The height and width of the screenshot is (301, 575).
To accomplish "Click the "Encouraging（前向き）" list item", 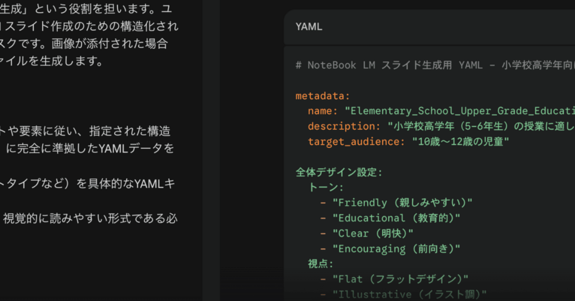I will pos(398,248).
